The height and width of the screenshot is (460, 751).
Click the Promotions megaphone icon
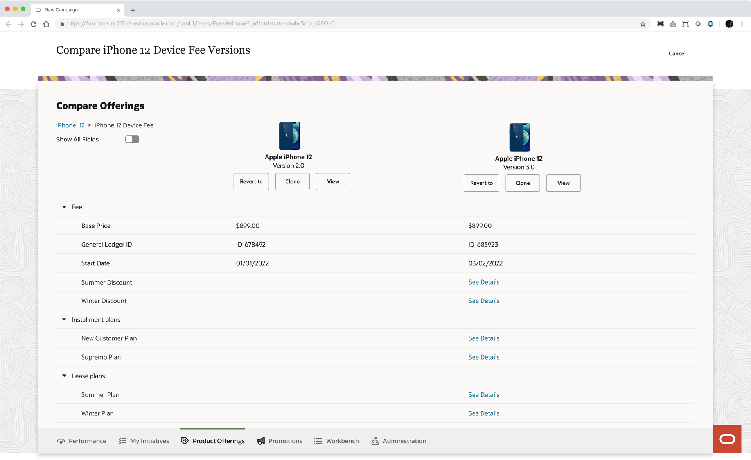click(x=261, y=441)
